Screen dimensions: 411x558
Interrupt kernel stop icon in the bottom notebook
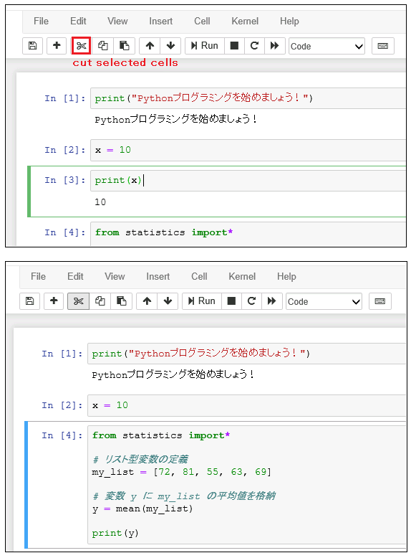click(x=231, y=301)
